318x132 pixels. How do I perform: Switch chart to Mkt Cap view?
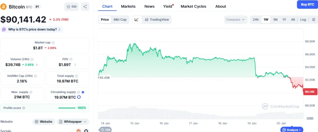click(120, 19)
